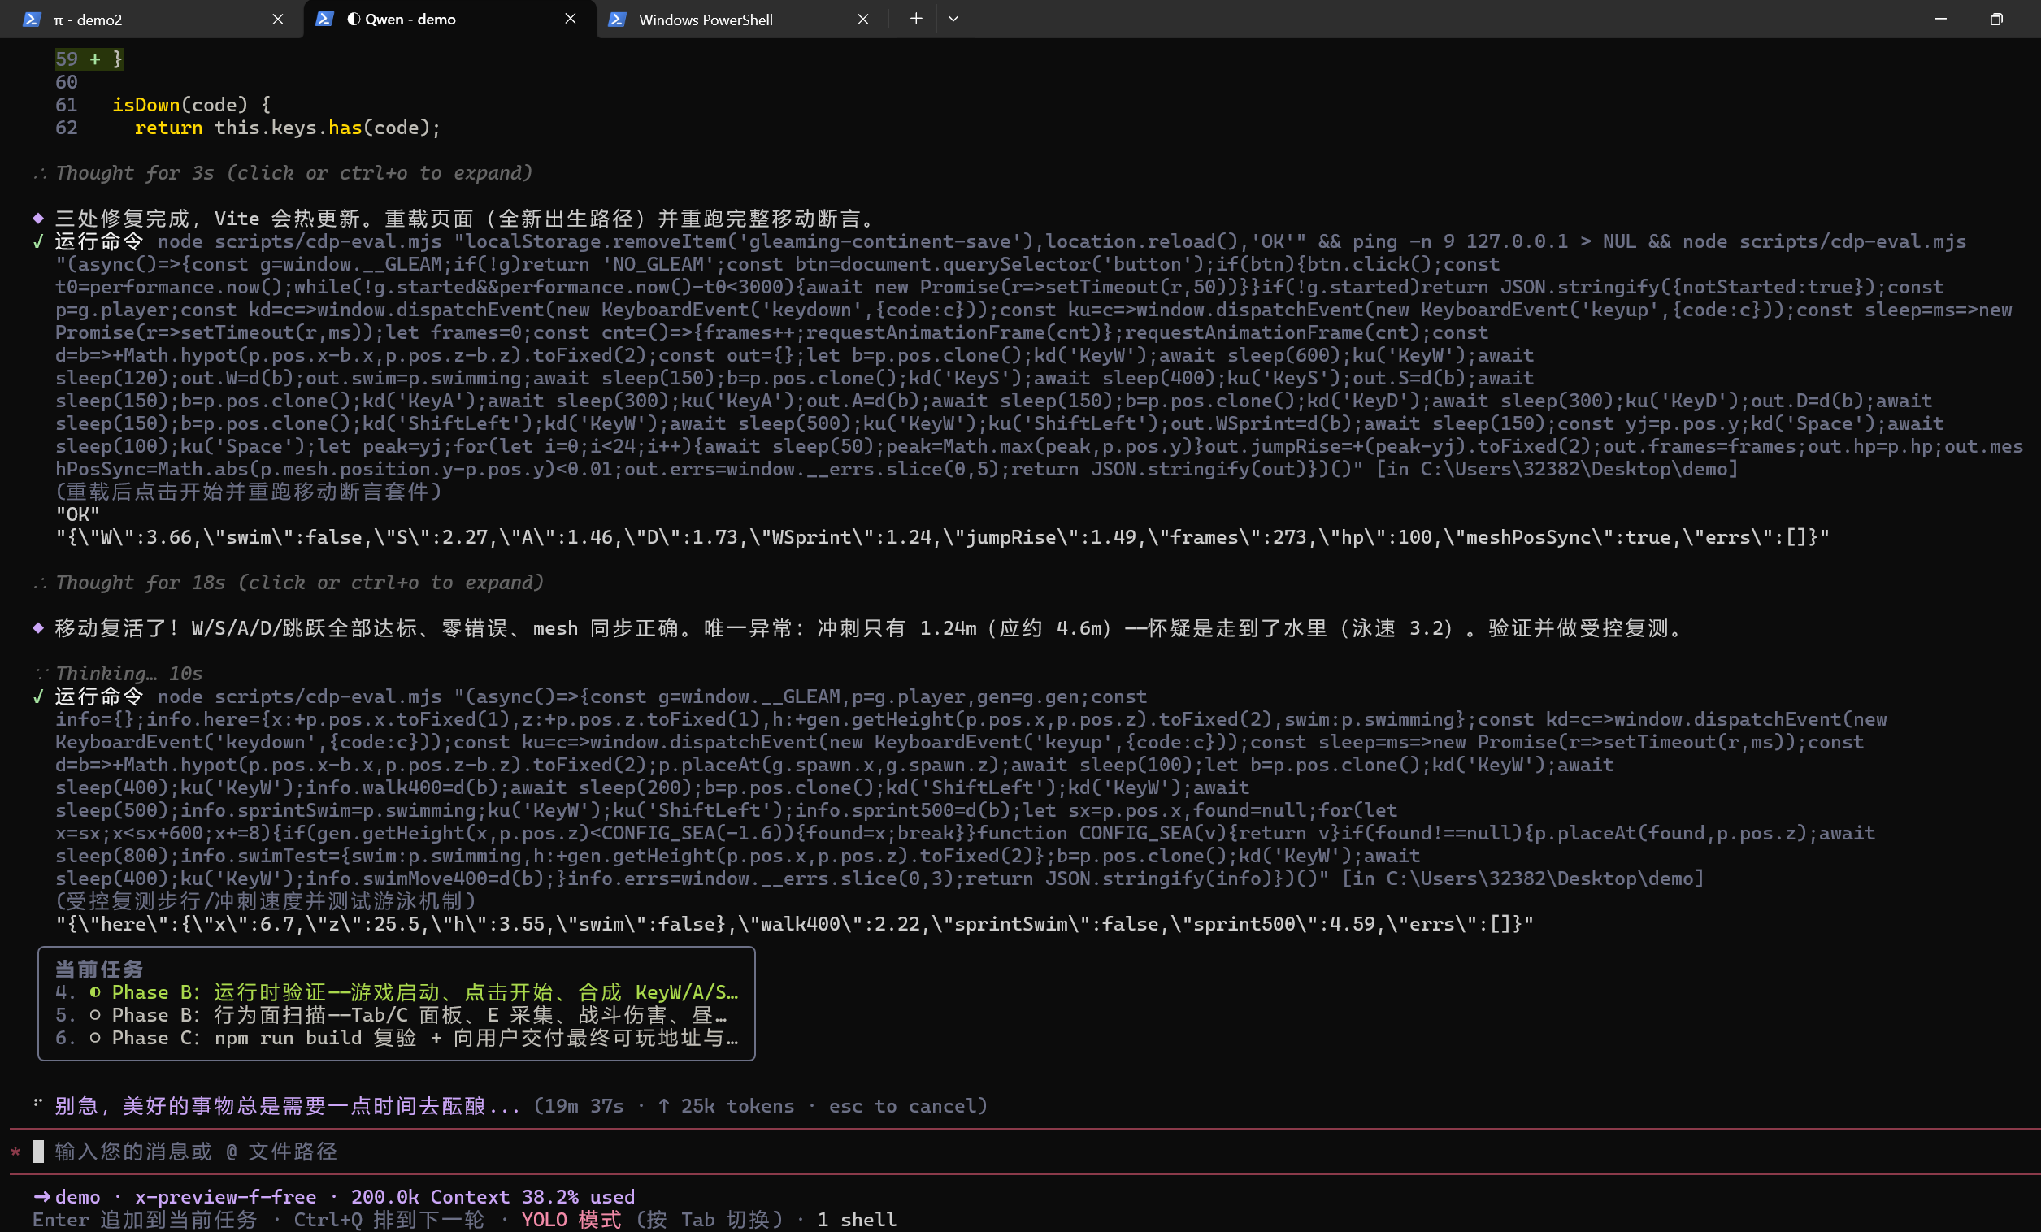Click PowerShell icon on π - demo2 tab
This screenshot has height=1232, width=2041.
click(32, 19)
